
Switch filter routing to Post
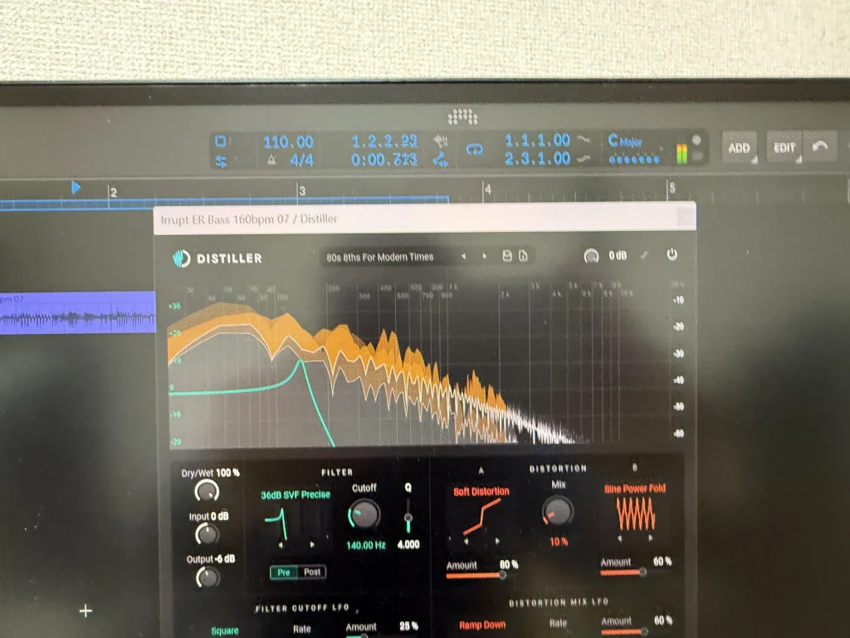tap(312, 572)
